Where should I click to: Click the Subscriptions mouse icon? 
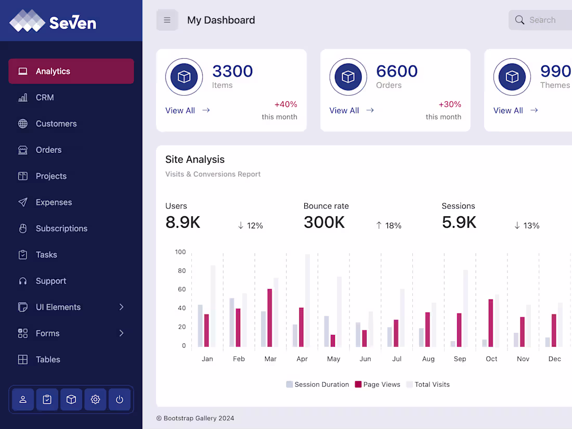point(22,228)
